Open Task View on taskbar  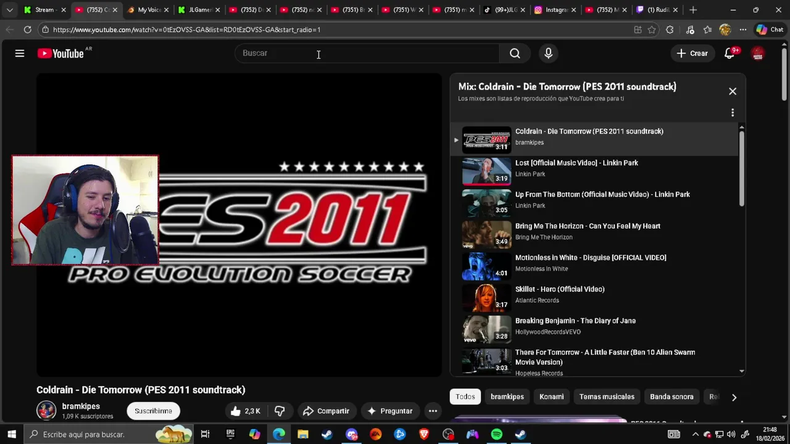pos(206,434)
